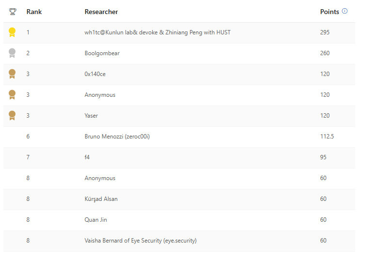Open researcher wh1tc@Kunlun lab entry

(158, 32)
